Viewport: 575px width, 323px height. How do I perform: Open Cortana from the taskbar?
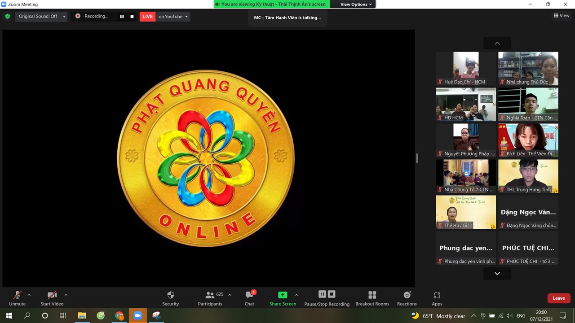pos(45,316)
